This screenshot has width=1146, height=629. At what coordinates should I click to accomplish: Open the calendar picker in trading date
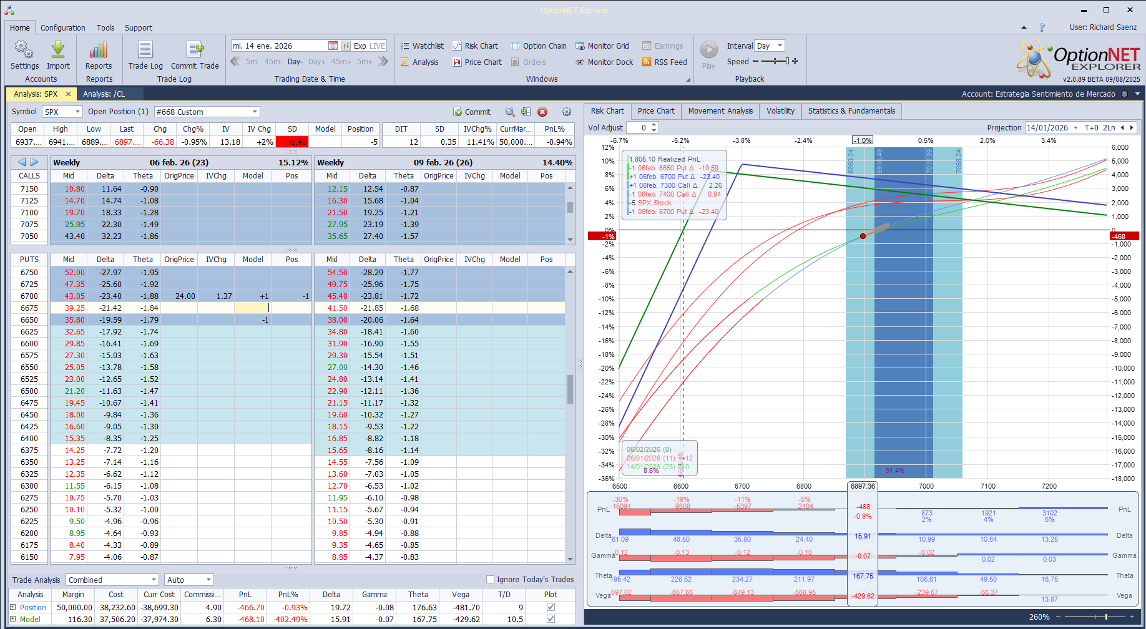333,46
